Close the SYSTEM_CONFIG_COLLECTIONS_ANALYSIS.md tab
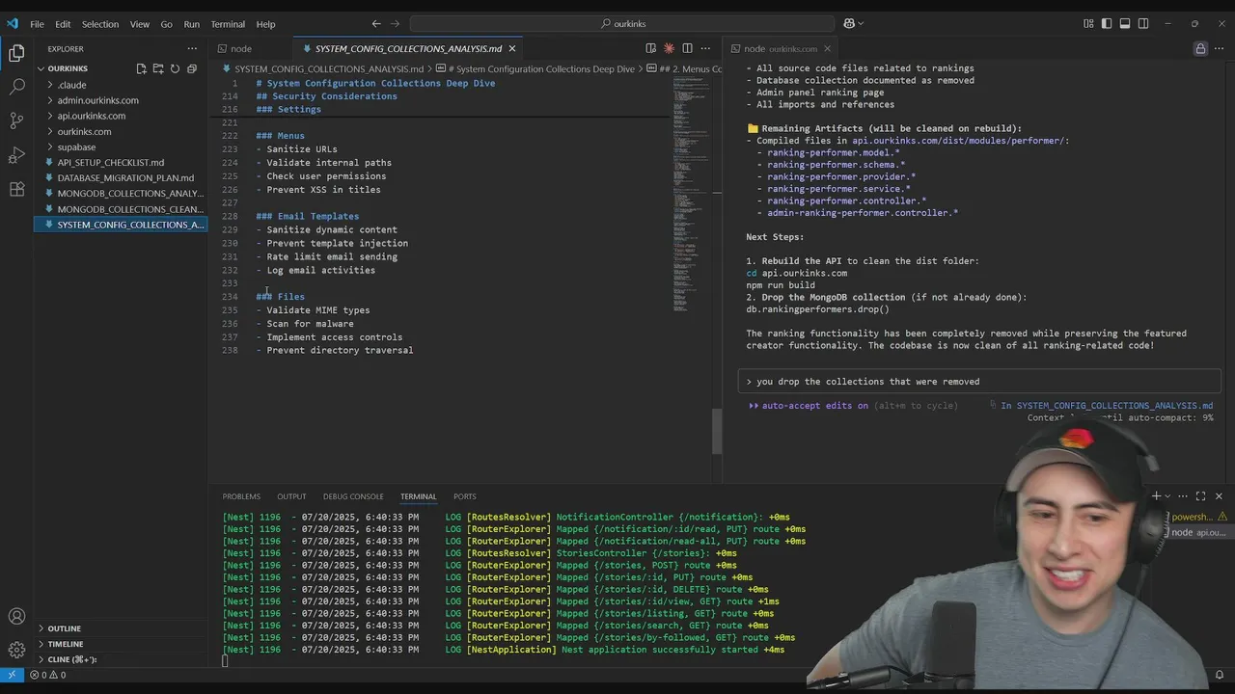Viewport: 1235px width, 694px height. click(512, 48)
